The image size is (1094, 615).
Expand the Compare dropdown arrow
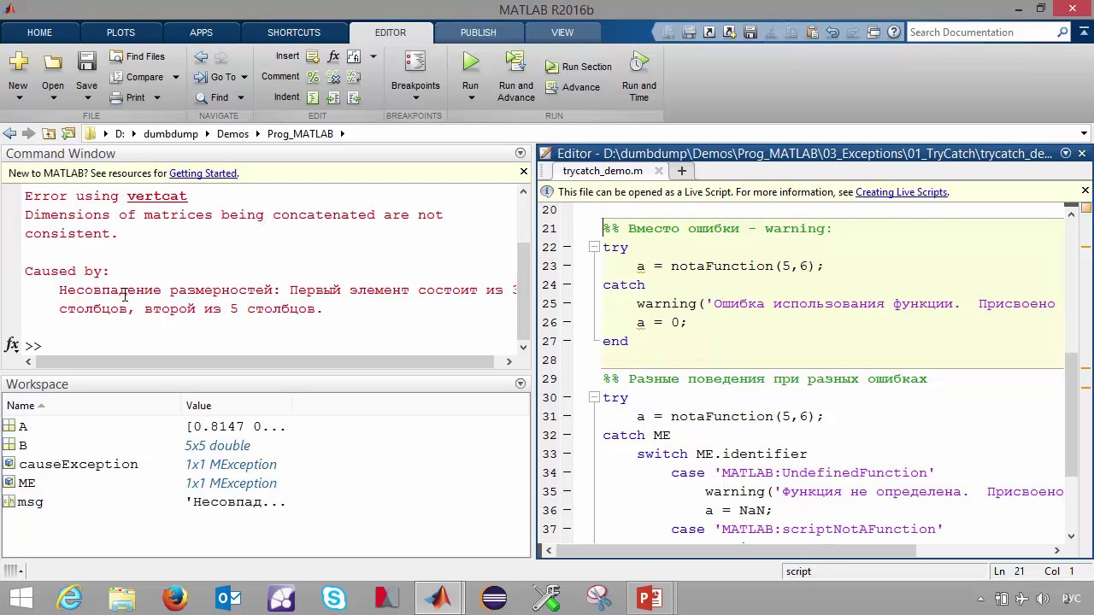click(x=176, y=77)
